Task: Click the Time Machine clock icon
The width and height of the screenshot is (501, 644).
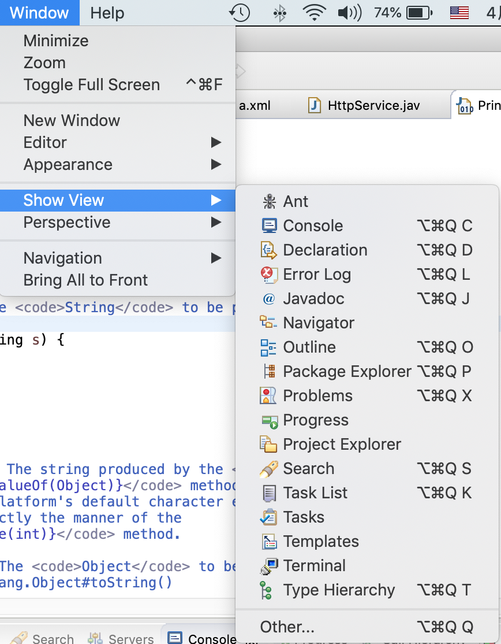Action: click(x=240, y=13)
